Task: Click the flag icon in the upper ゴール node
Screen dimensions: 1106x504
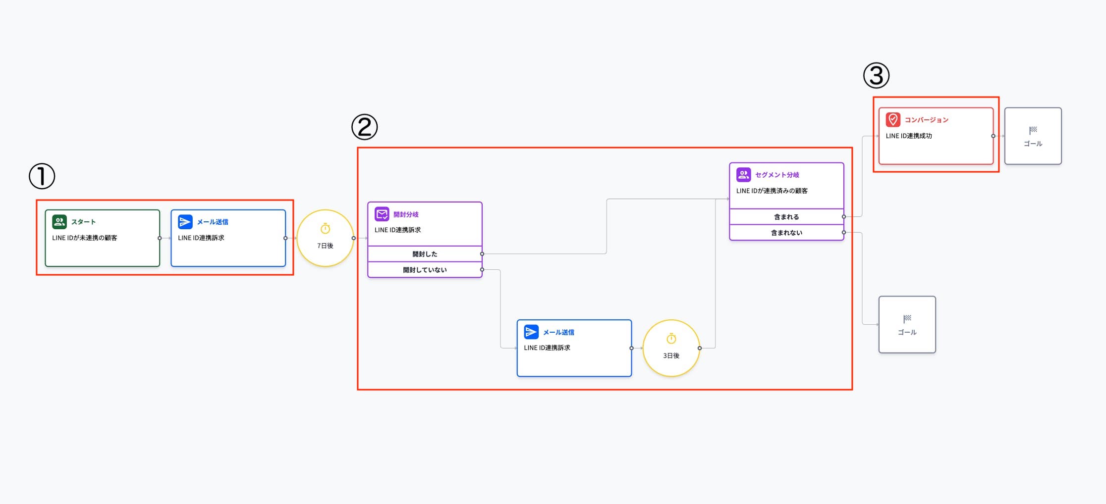Action: (1033, 130)
